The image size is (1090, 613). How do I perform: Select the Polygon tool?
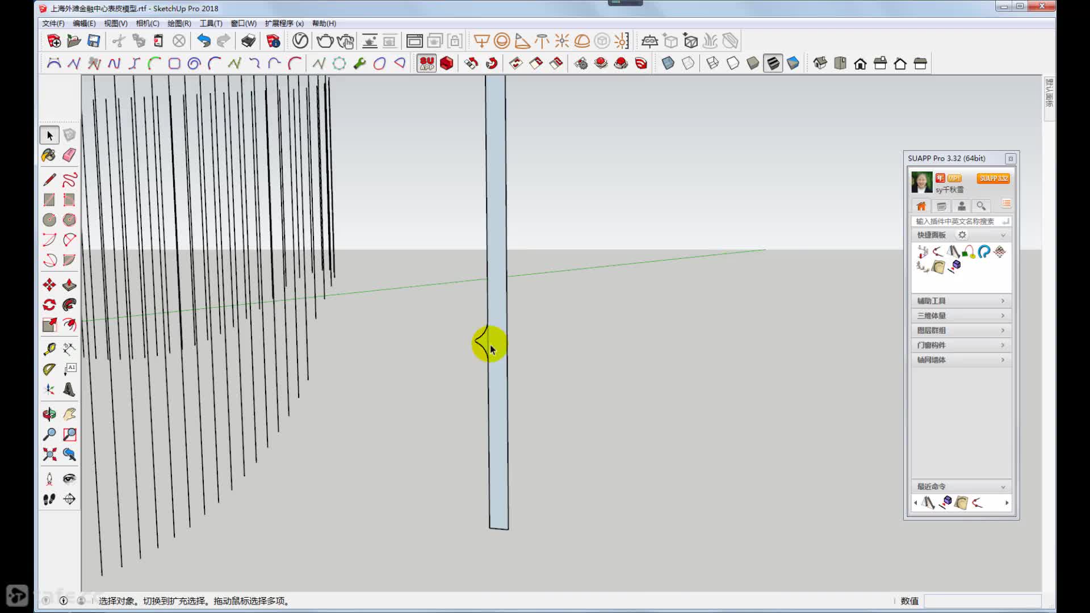click(69, 220)
